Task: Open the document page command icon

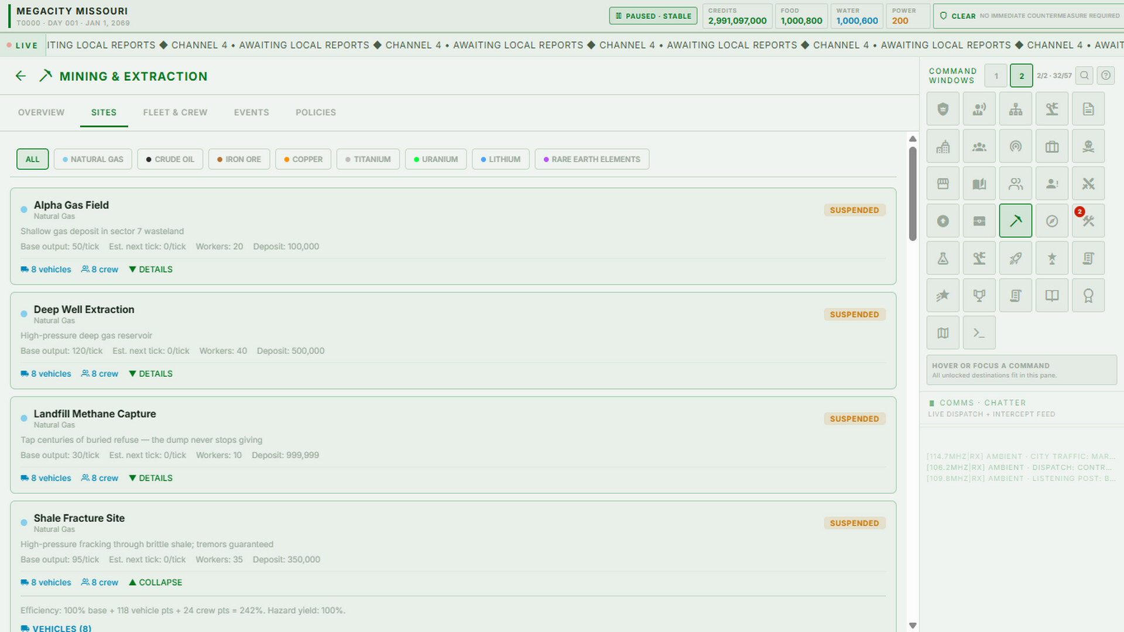Action: (1088, 109)
